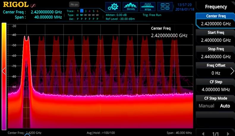Expand the right side panel arrow
This screenshot has height=136, width=235.
pyautogui.click(x=232, y=71)
